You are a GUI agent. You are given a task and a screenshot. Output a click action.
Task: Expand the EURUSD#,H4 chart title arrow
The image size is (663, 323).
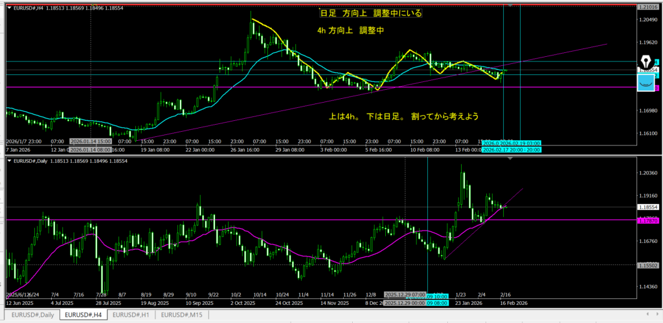pyautogui.click(x=9, y=8)
